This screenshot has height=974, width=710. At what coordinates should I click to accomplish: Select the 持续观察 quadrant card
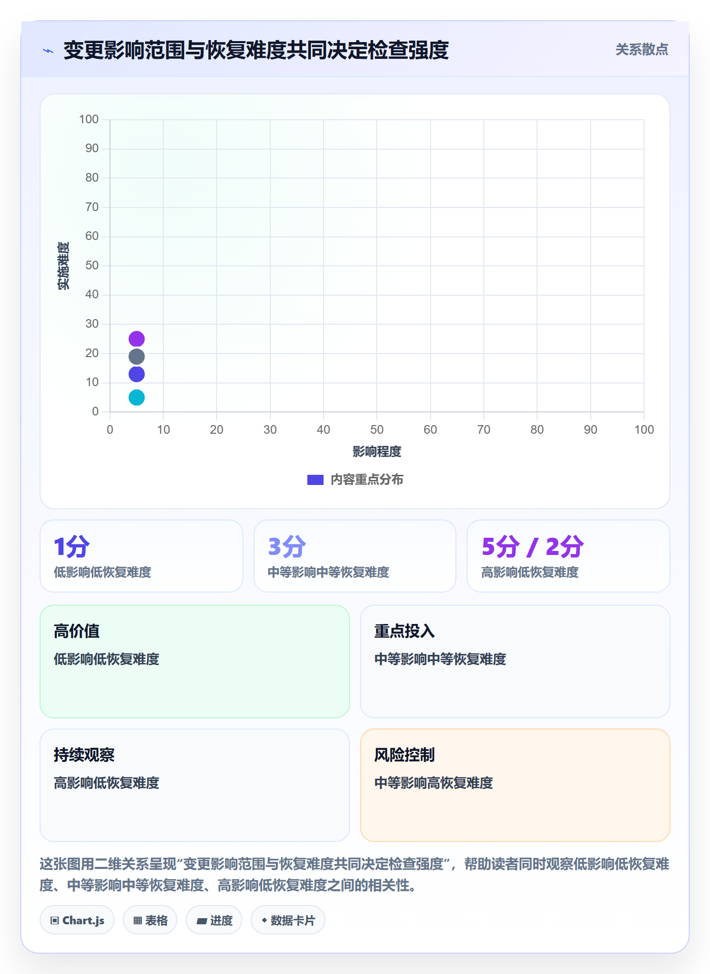tap(195, 785)
